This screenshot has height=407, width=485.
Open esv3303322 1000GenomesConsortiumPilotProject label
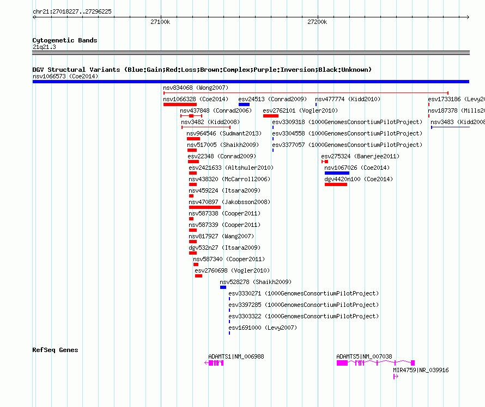pyautogui.click(x=304, y=316)
